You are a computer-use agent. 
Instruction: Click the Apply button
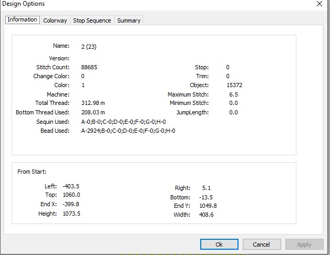(304, 245)
